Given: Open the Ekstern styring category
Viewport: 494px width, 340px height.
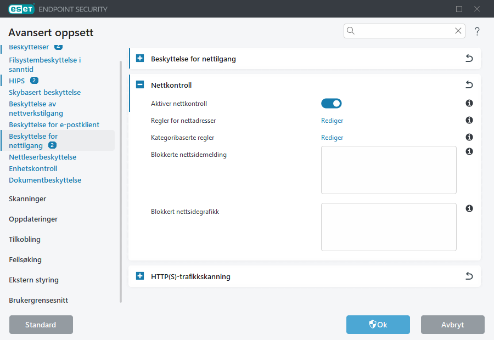Looking at the screenshot, I should [x=33, y=280].
